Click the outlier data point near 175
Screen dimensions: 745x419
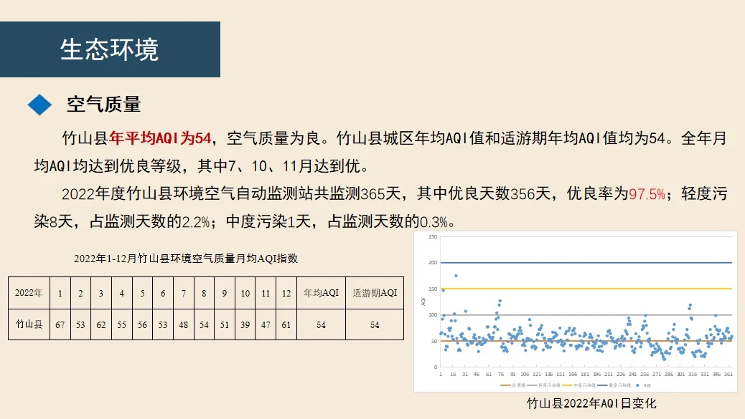(x=456, y=275)
